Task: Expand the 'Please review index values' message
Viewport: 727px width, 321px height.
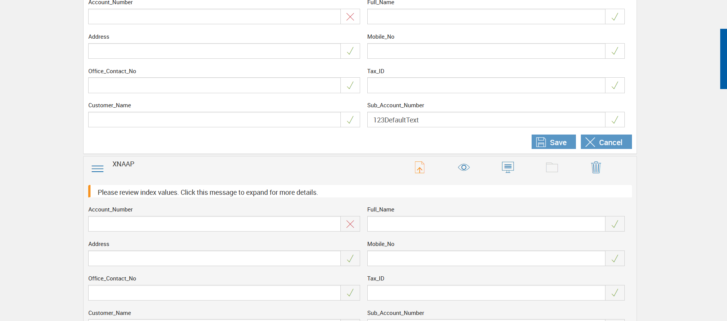Action: click(x=360, y=191)
